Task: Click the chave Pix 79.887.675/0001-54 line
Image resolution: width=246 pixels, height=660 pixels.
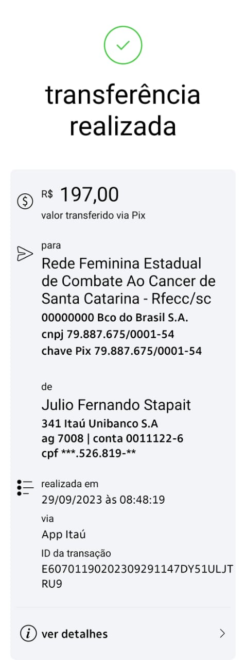Action: point(121,351)
